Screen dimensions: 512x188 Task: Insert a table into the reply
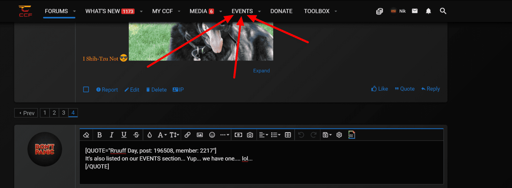288,135
